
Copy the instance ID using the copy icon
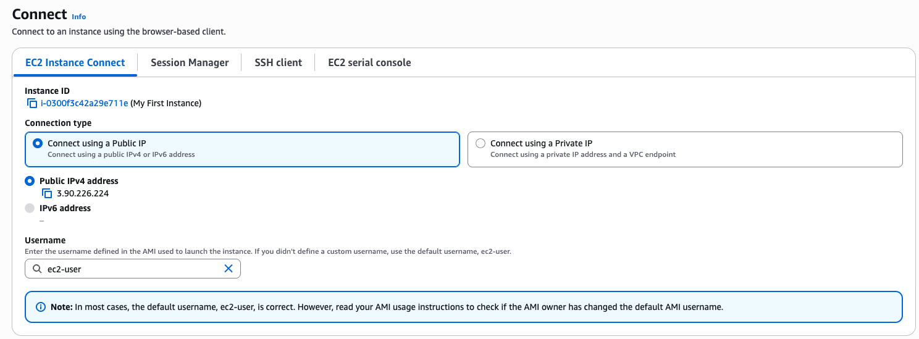pyautogui.click(x=32, y=104)
